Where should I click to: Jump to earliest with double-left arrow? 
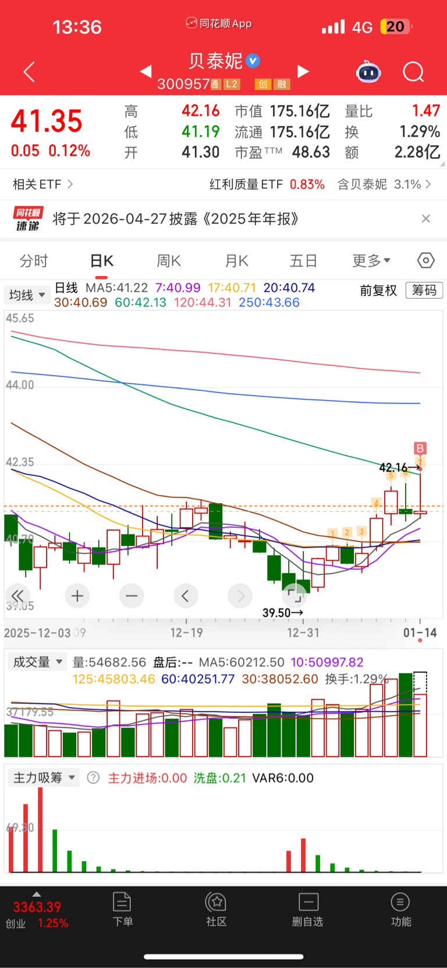point(17,596)
